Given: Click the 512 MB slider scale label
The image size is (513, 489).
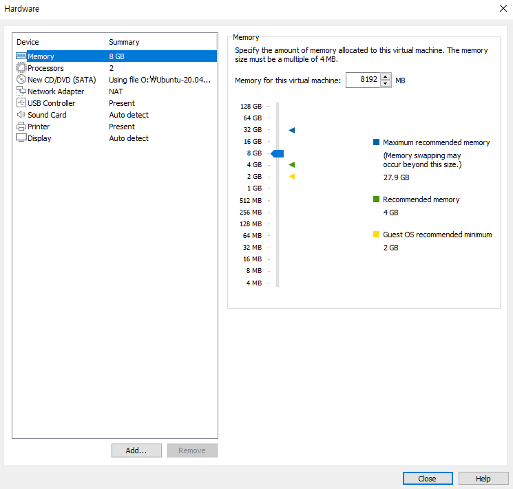Looking at the screenshot, I should click(251, 200).
